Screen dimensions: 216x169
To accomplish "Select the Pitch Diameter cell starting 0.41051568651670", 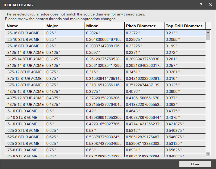I will click(x=144, y=98).
